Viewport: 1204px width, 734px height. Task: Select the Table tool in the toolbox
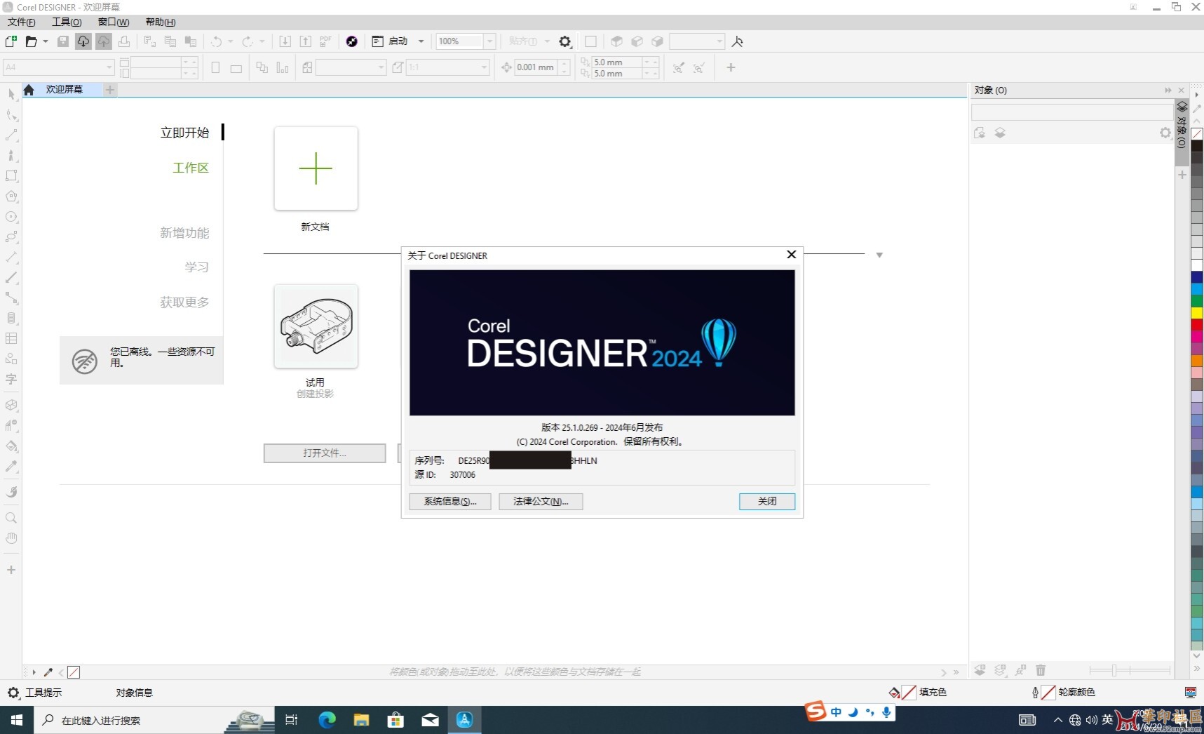11,338
